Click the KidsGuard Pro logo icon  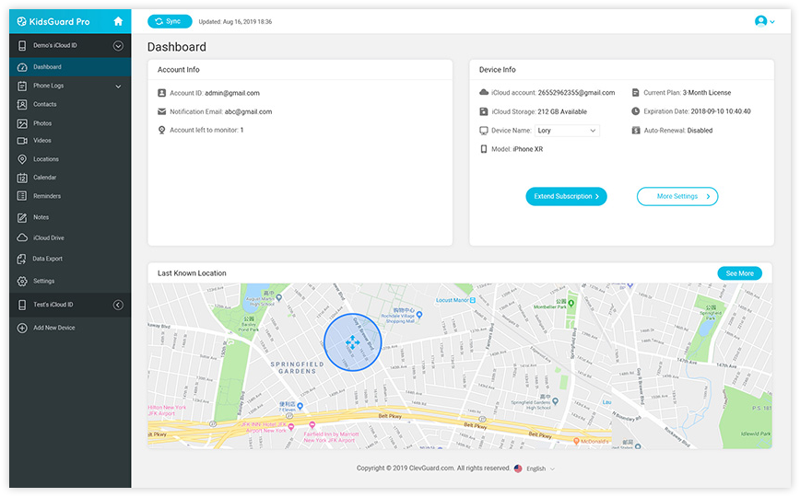tap(21, 21)
